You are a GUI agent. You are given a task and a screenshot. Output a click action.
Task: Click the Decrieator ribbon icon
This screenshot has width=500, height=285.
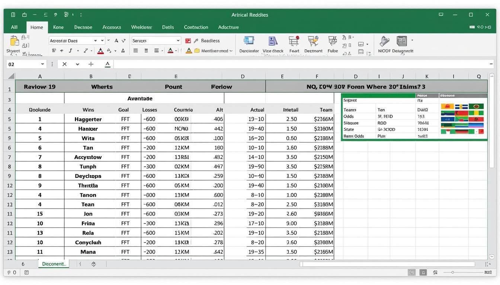(249, 41)
